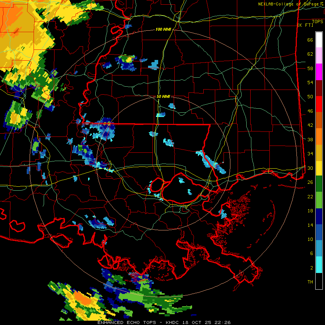325x325 pixels.
Task: Click the navy 18 kft legend swatch
Action: click(319, 216)
